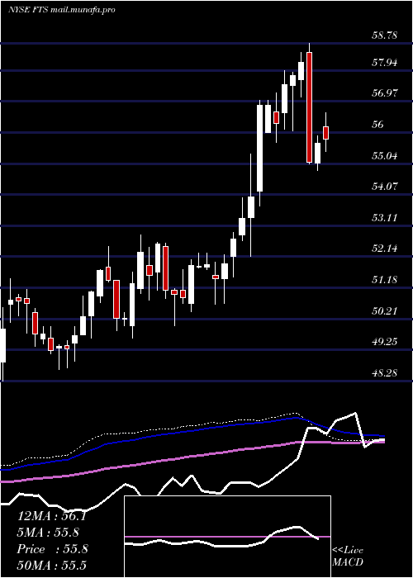Click the 55.04 price axis label

point(385,155)
